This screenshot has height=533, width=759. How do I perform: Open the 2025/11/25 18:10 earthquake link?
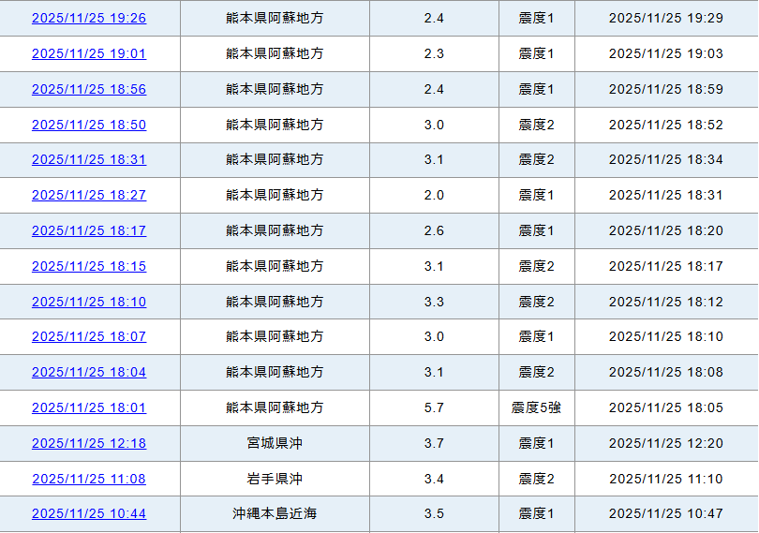click(x=89, y=302)
